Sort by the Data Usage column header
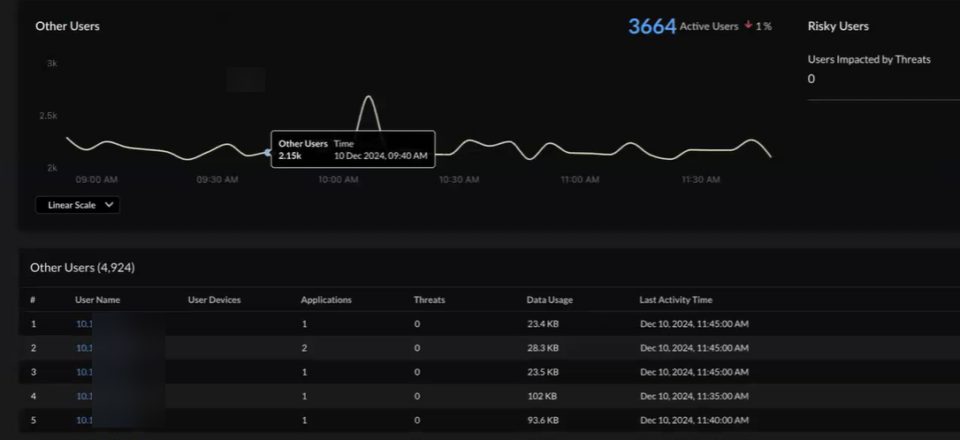The width and height of the screenshot is (960, 440). 549,300
